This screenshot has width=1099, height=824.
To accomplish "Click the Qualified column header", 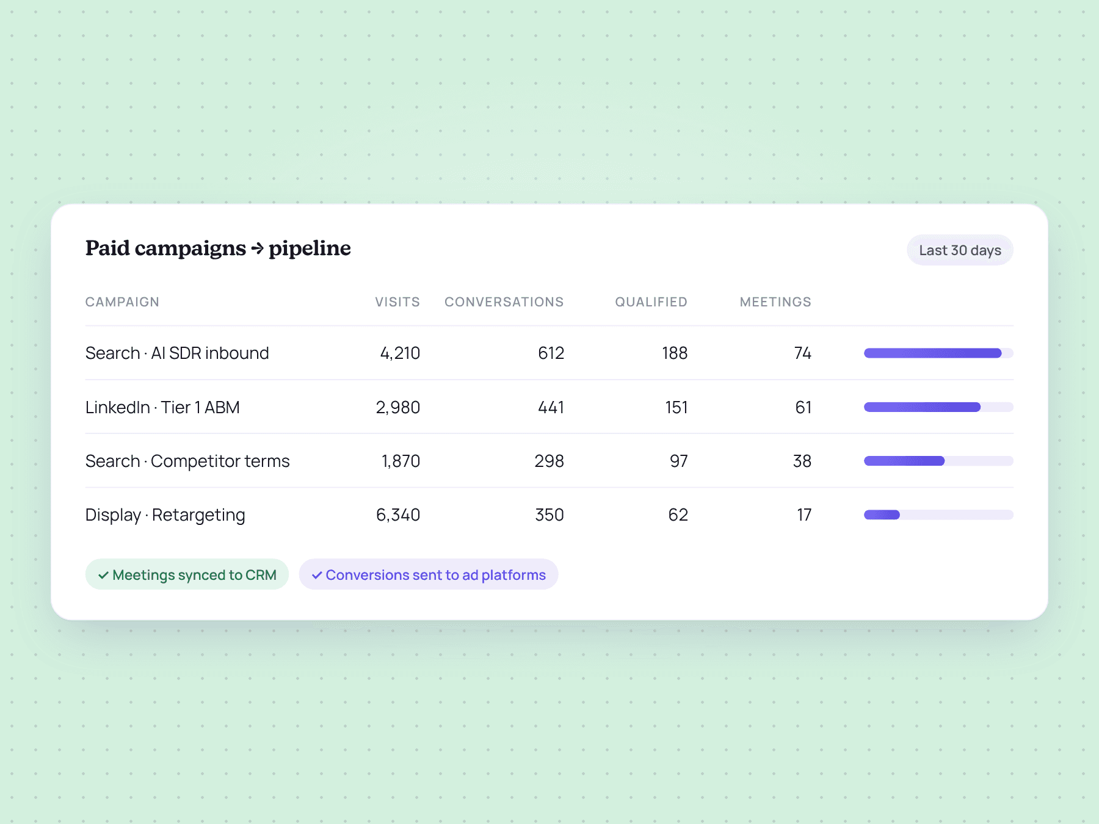I will coord(651,302).
